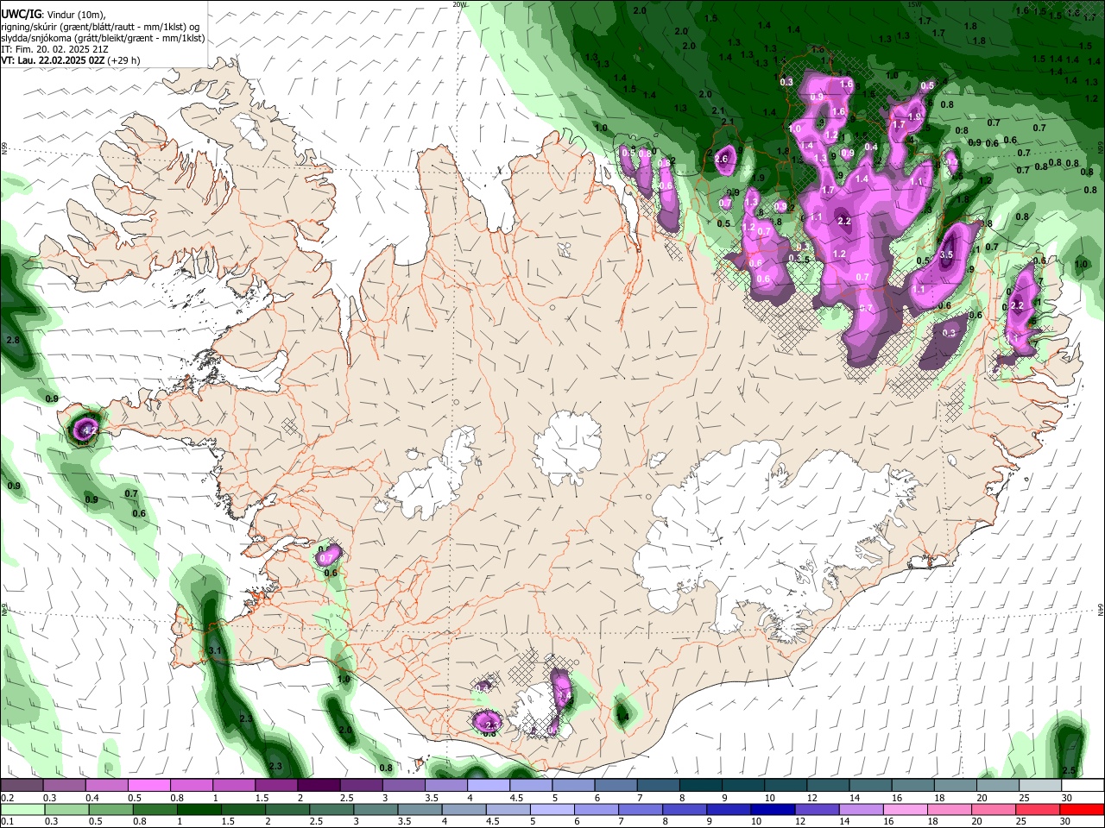Image resolution: width=1105 pixels, height=828 pixels.
Task: Select lower legend blue swatch between 7 and 8
Action: (640, 809)
